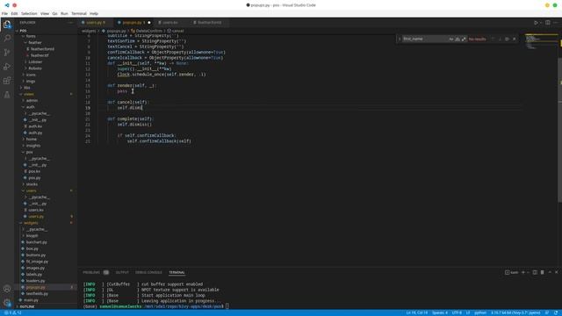The image size is (562, 316).
Task: Open the launch profile dropdown next to plus
Action: 528,272
